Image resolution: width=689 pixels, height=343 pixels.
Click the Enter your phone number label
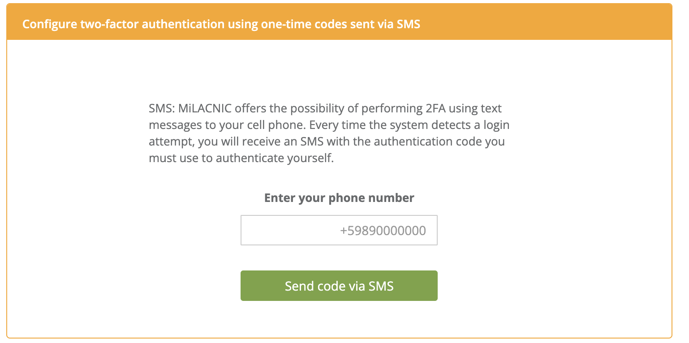click(339, 198)
